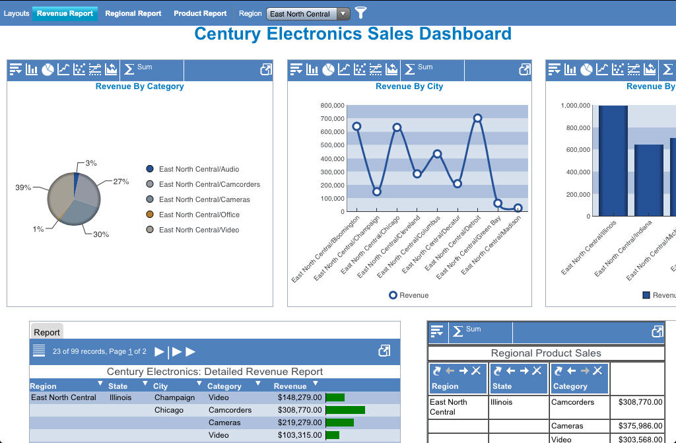Click the Sum icon in Revenue By City toolbar
The height and width of the screenshot is (443, 676).
coord(409,69)
